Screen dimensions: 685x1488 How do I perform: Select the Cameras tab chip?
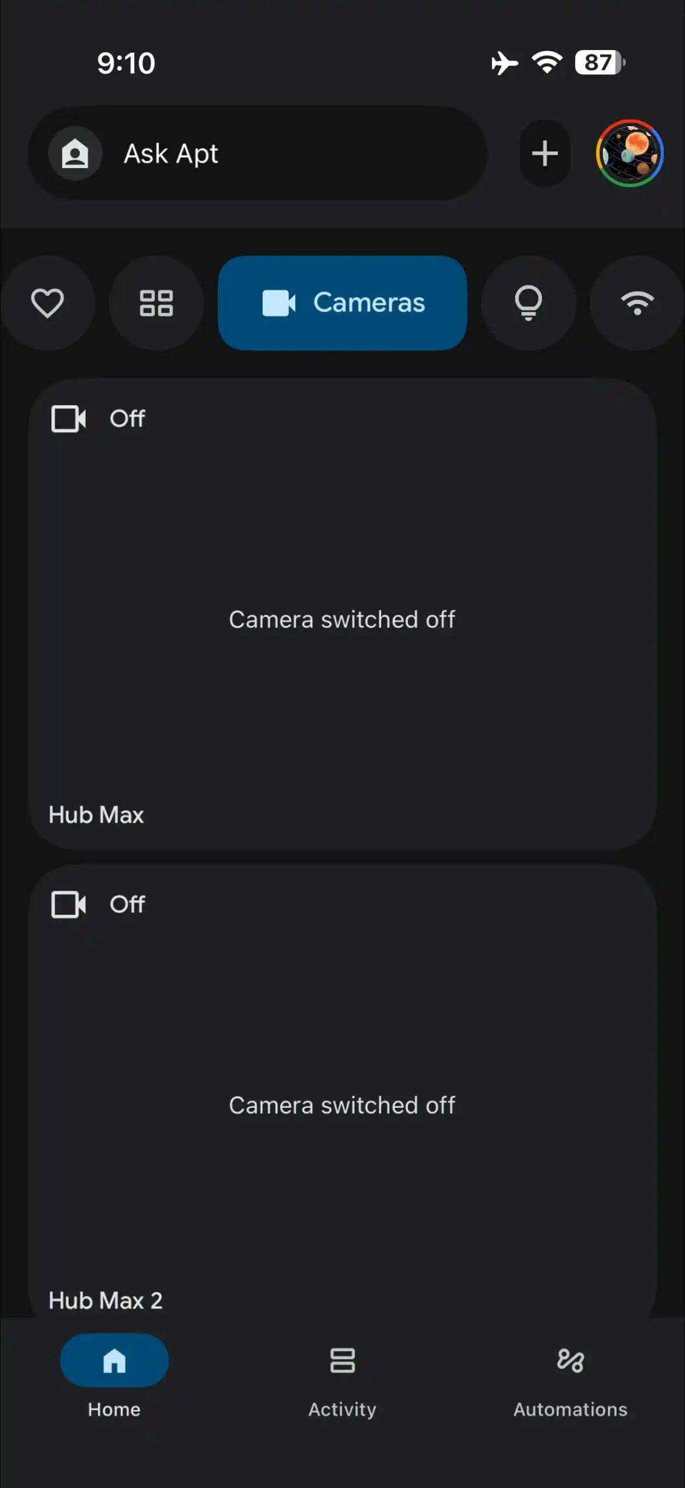(x=342, y=303)
